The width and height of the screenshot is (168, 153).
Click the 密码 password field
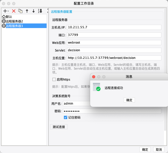pyautogui.click(x=112, y=111)
